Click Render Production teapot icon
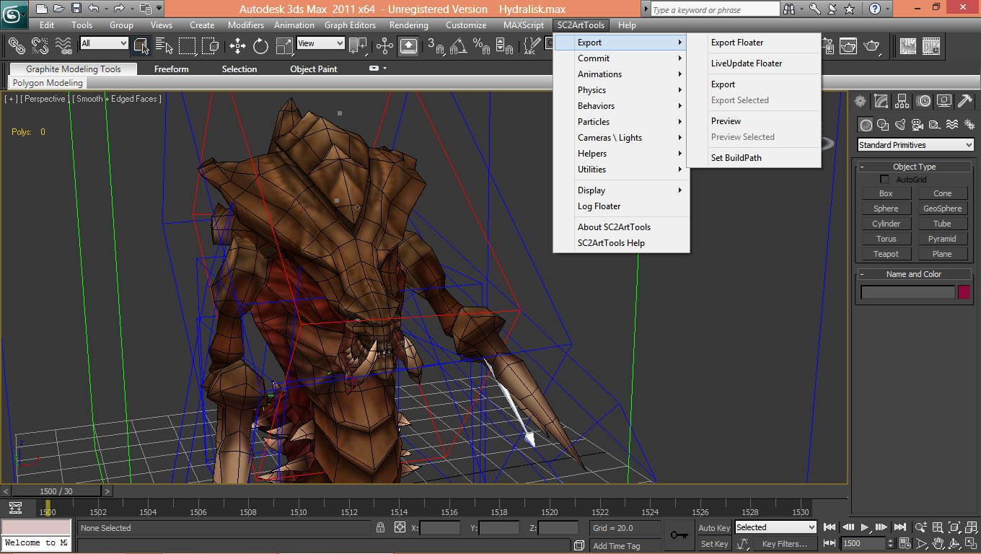981x554 pixels. click(x=872, y=45)
